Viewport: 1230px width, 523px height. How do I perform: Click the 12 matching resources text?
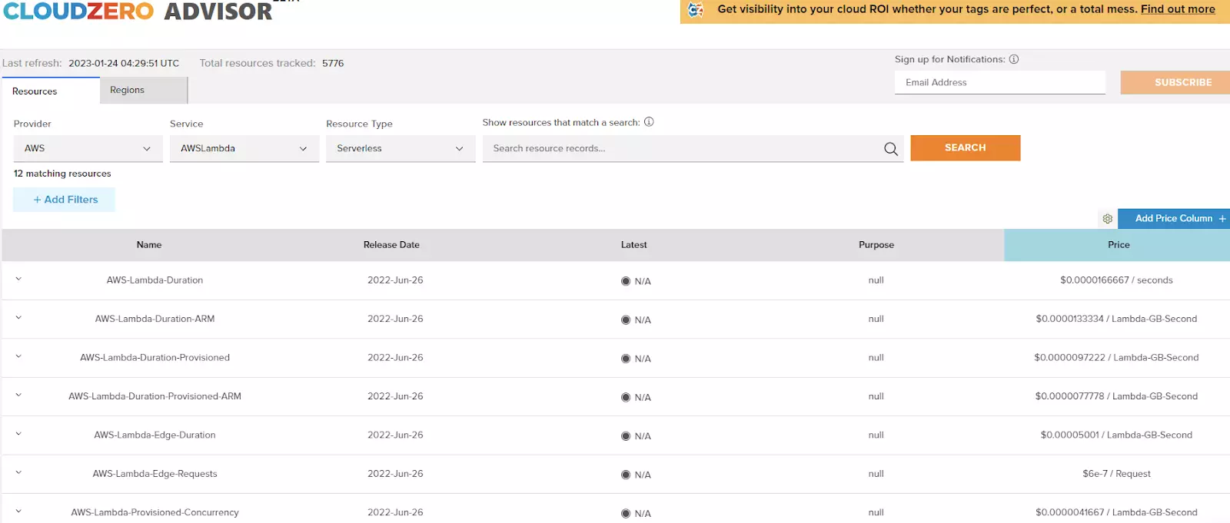pos(62,174)
